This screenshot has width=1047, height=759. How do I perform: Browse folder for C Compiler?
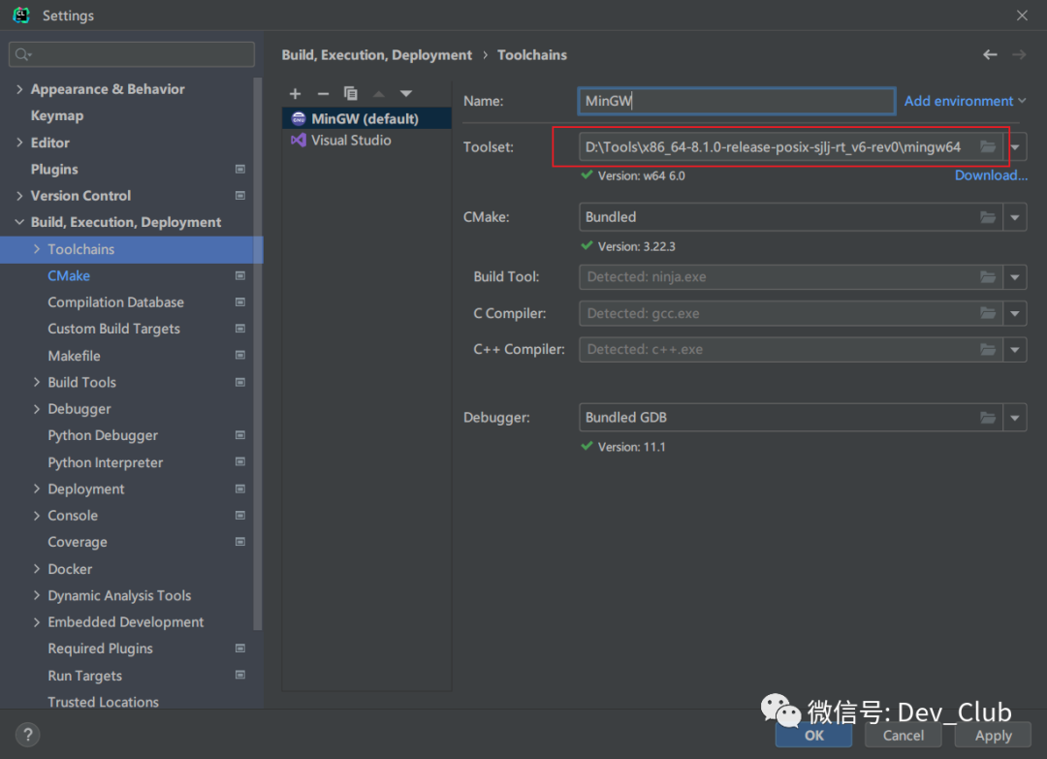pyautogui.click(x=988, y=313)
